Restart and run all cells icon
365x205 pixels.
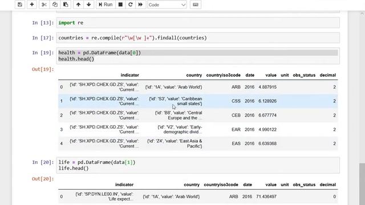pyautogui.click(x=140, y=5)
